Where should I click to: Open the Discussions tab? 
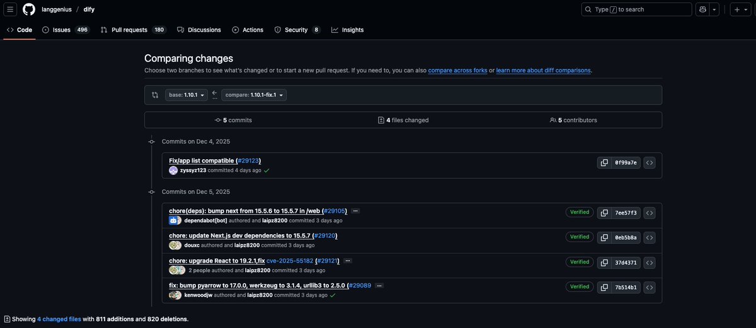pos(199,30)
